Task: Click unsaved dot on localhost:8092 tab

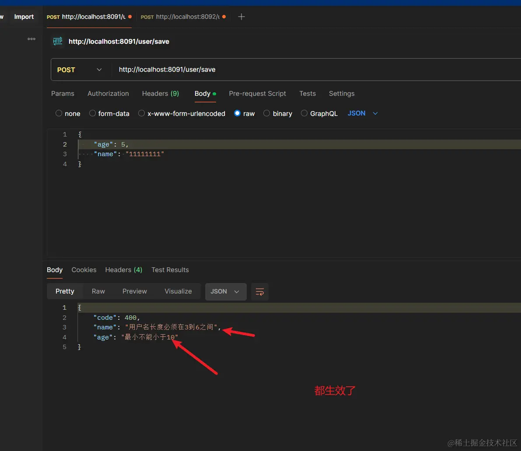Action: tap(224, 17)
